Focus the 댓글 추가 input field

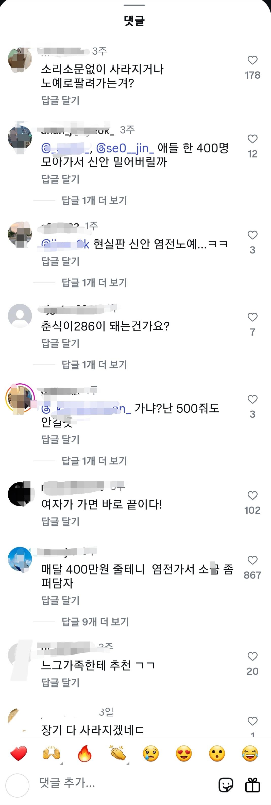(125, 783)
